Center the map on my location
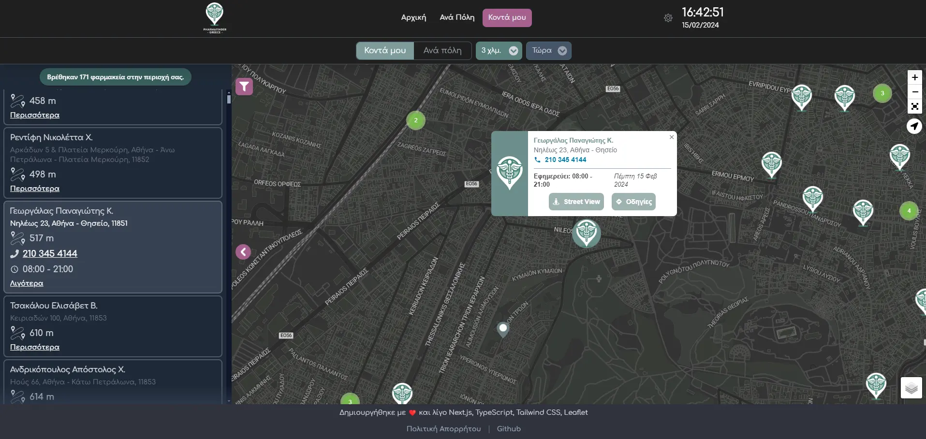 [914, 126]
